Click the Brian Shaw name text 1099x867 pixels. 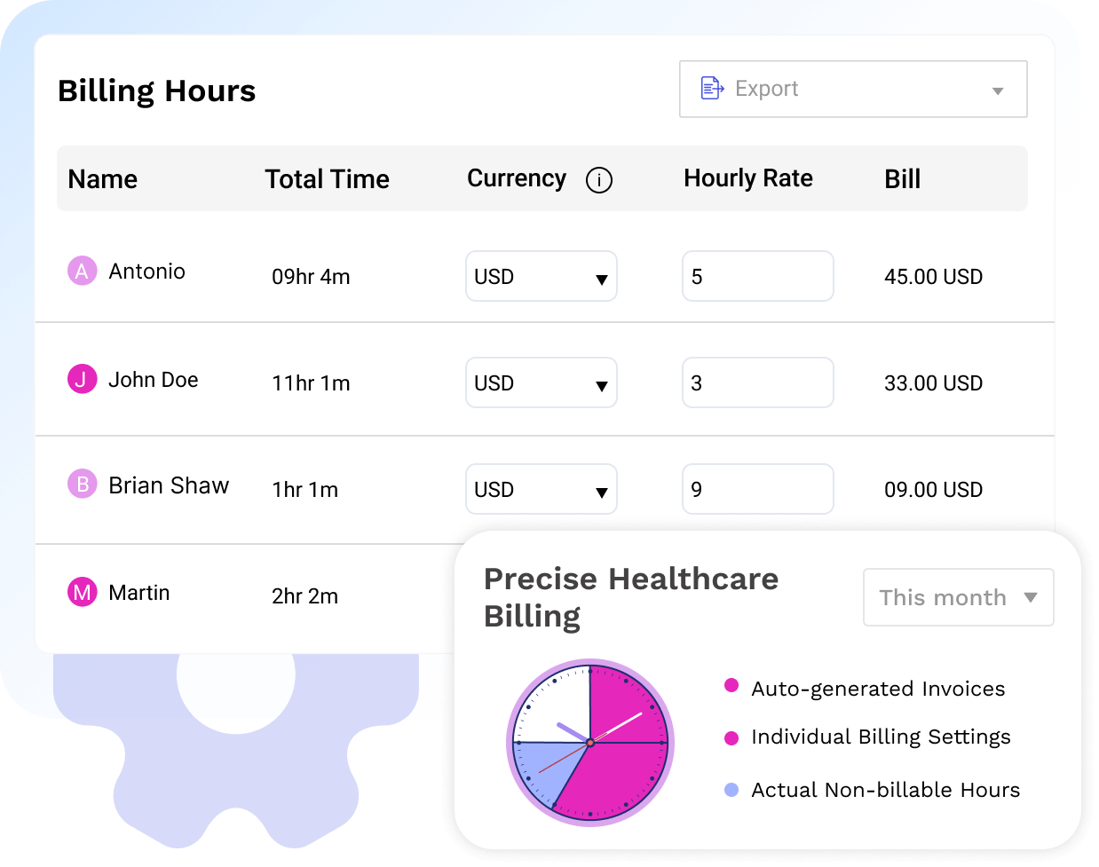click(x=169, y=485)
